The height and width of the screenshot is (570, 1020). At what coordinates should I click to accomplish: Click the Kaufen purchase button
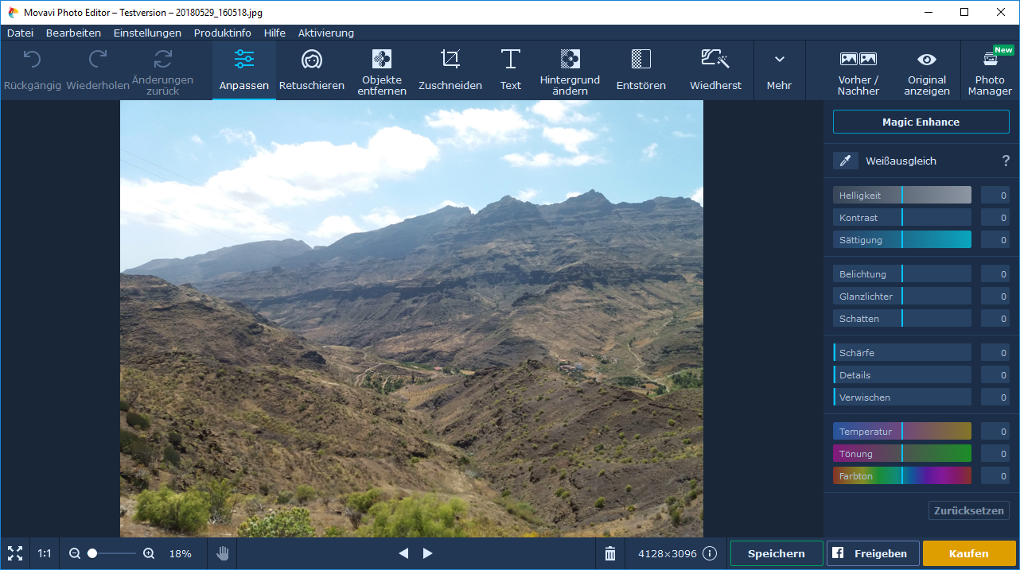[x=969, y=553]
